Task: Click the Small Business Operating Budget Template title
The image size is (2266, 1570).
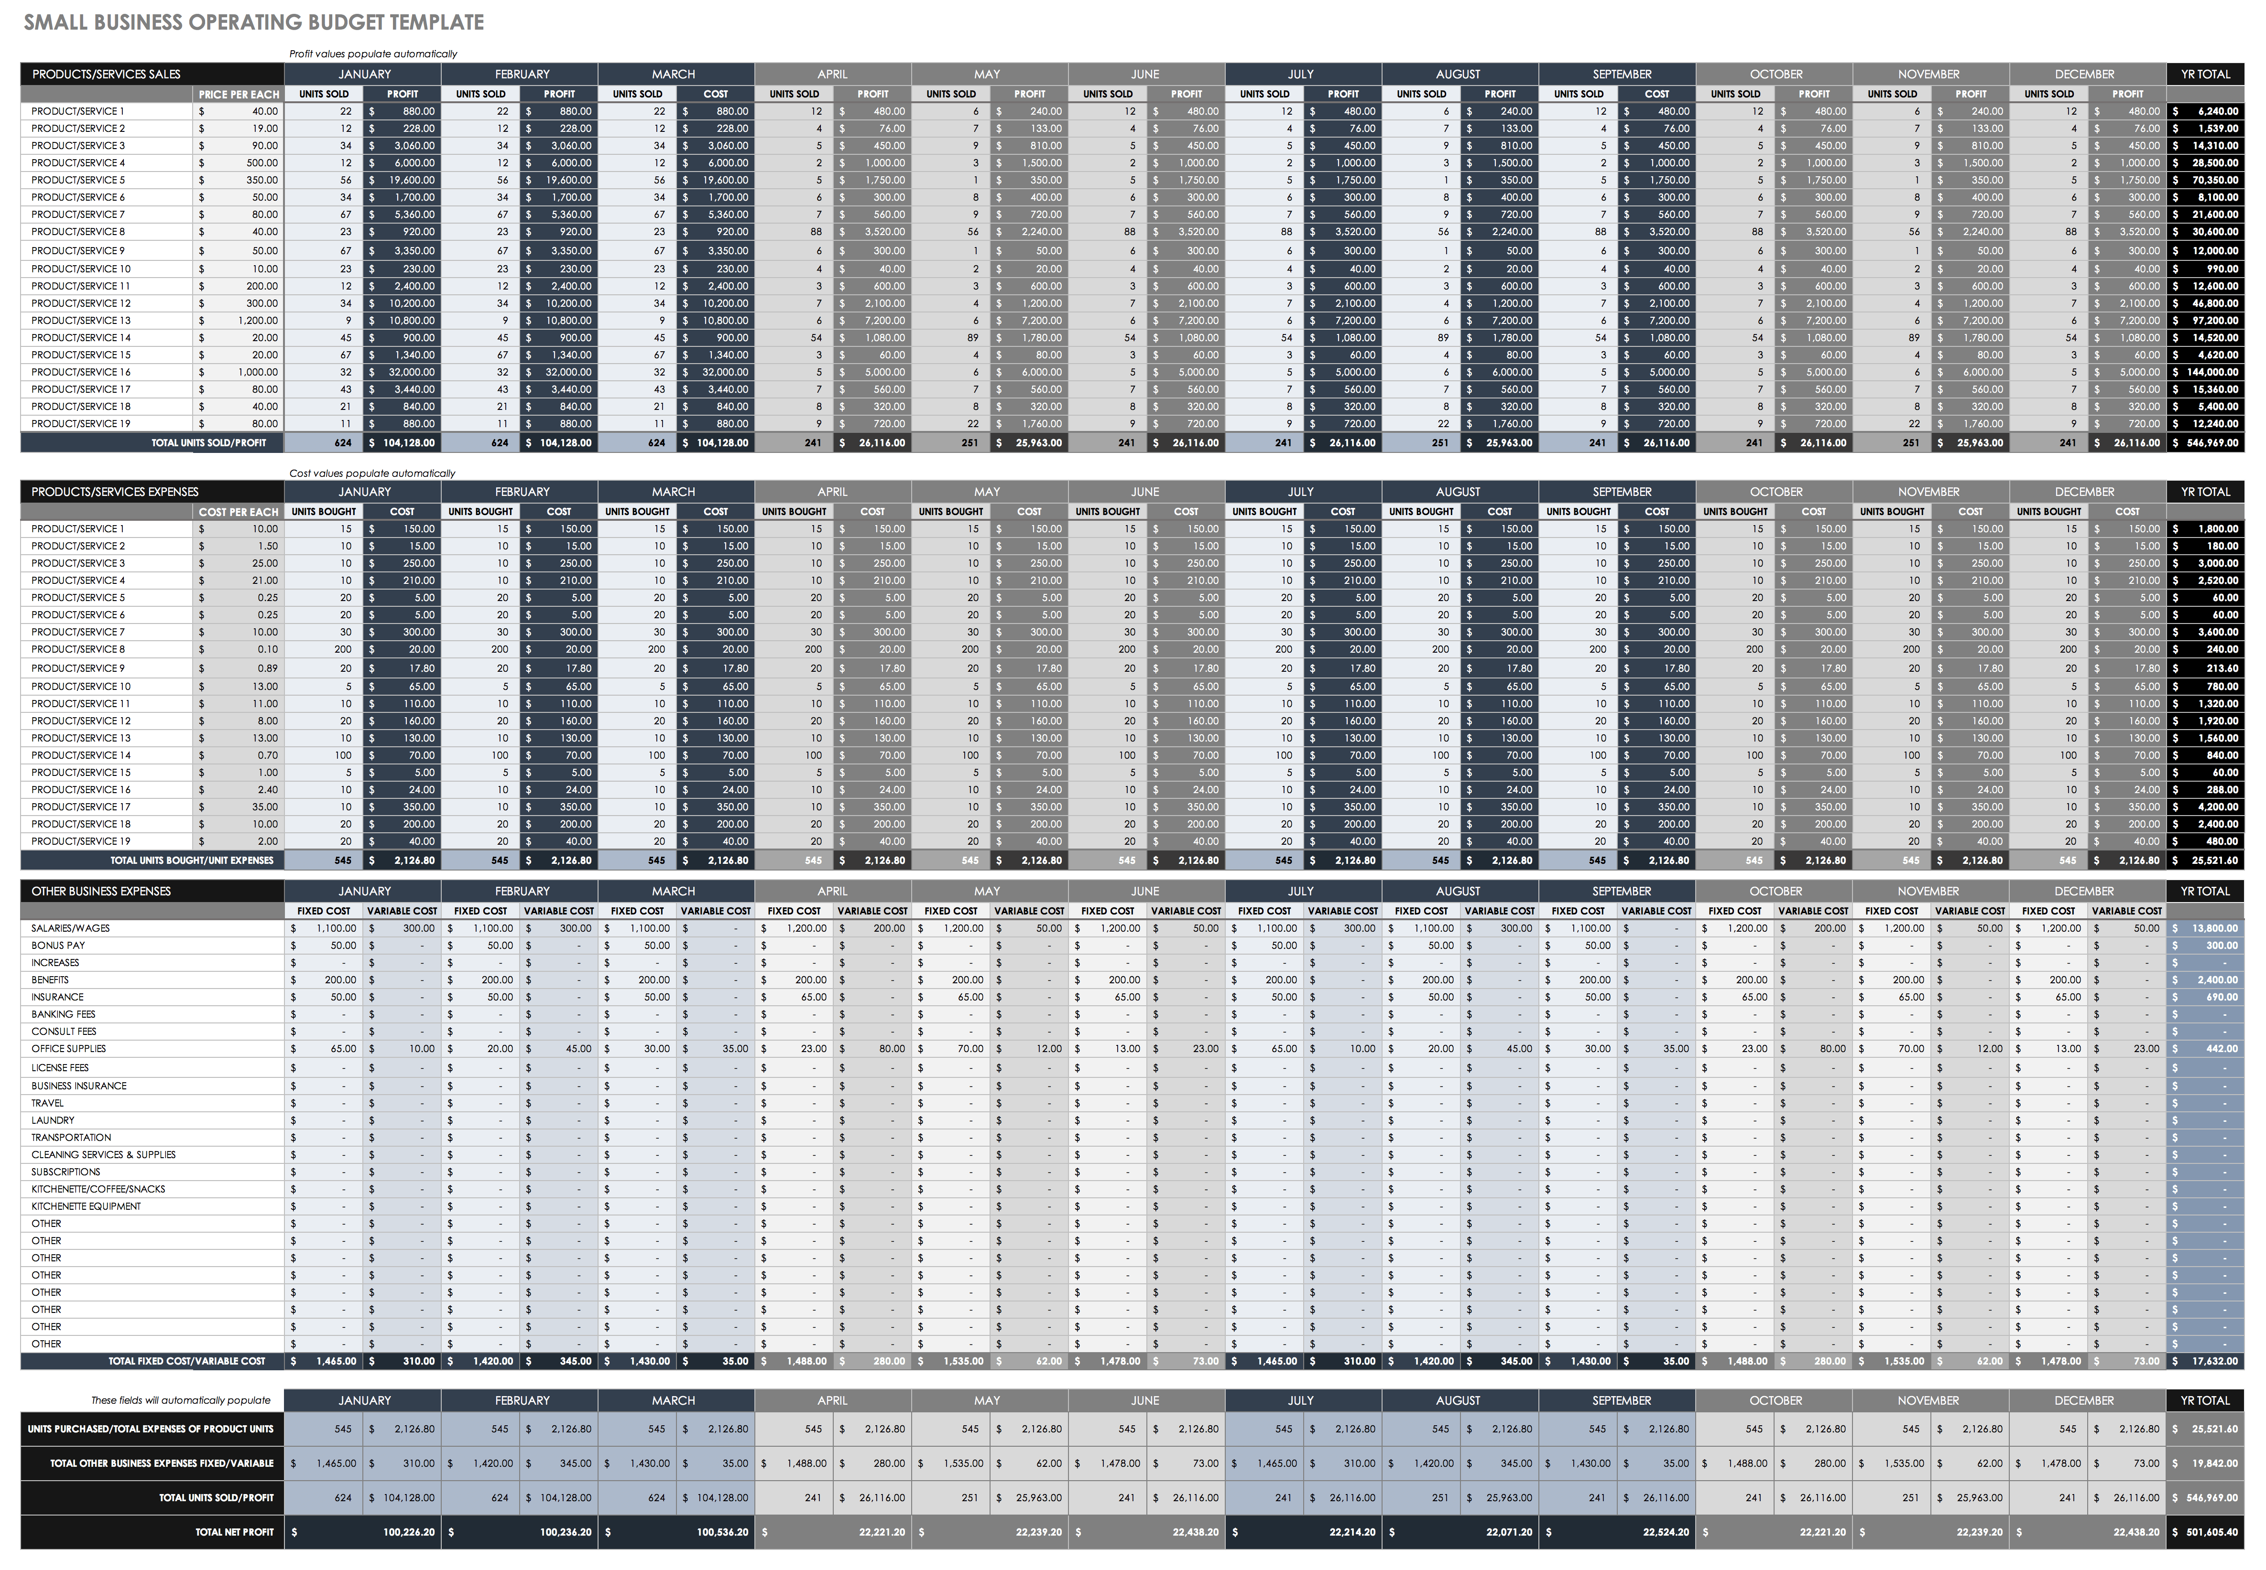Action: point(254,22)
